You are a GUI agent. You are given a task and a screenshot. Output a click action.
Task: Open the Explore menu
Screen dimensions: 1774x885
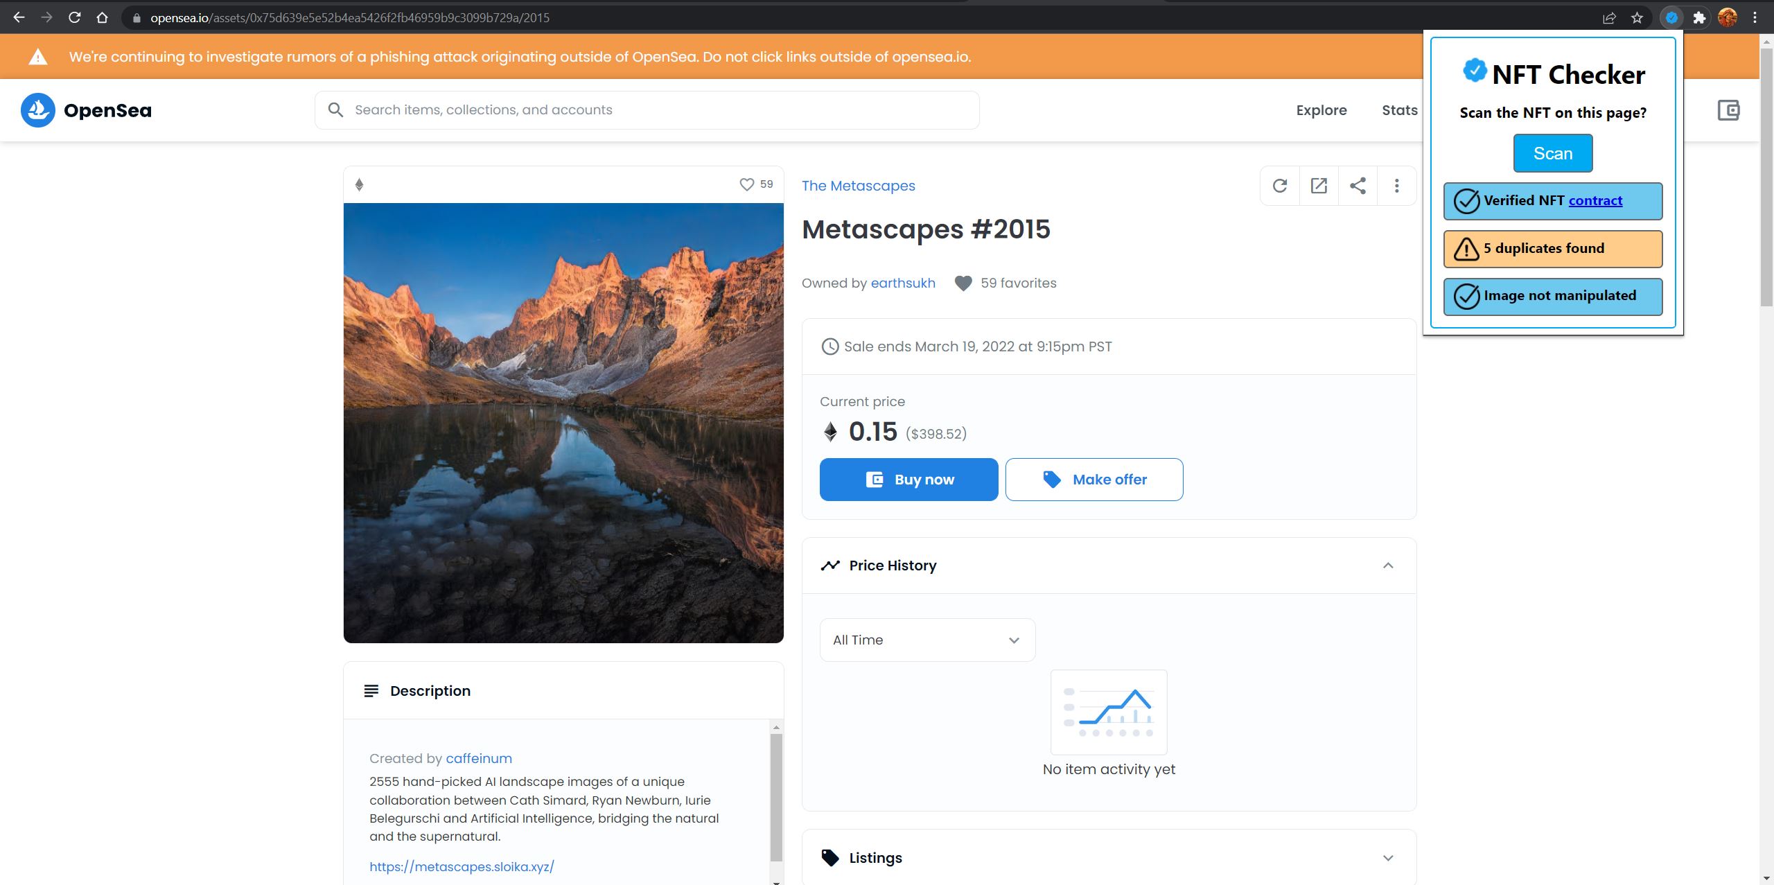pyautogui.click(x=1321, y=110)
